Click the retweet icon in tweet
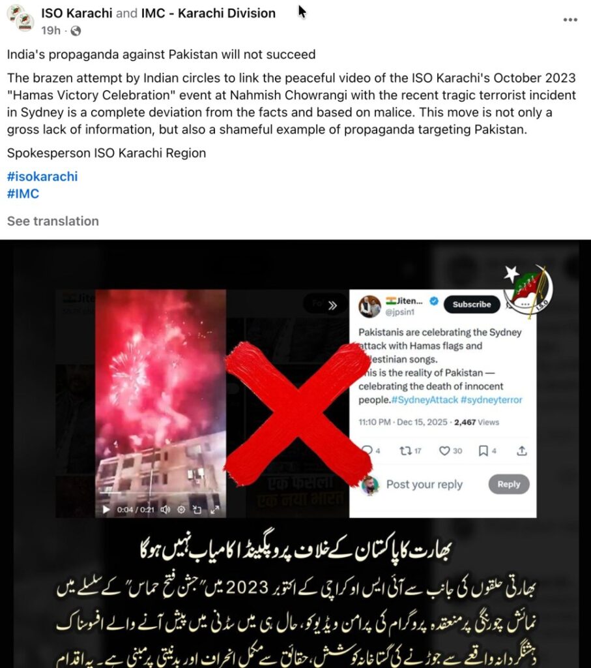The height and width of the screenshot is (668, 591). pos(405,451)
